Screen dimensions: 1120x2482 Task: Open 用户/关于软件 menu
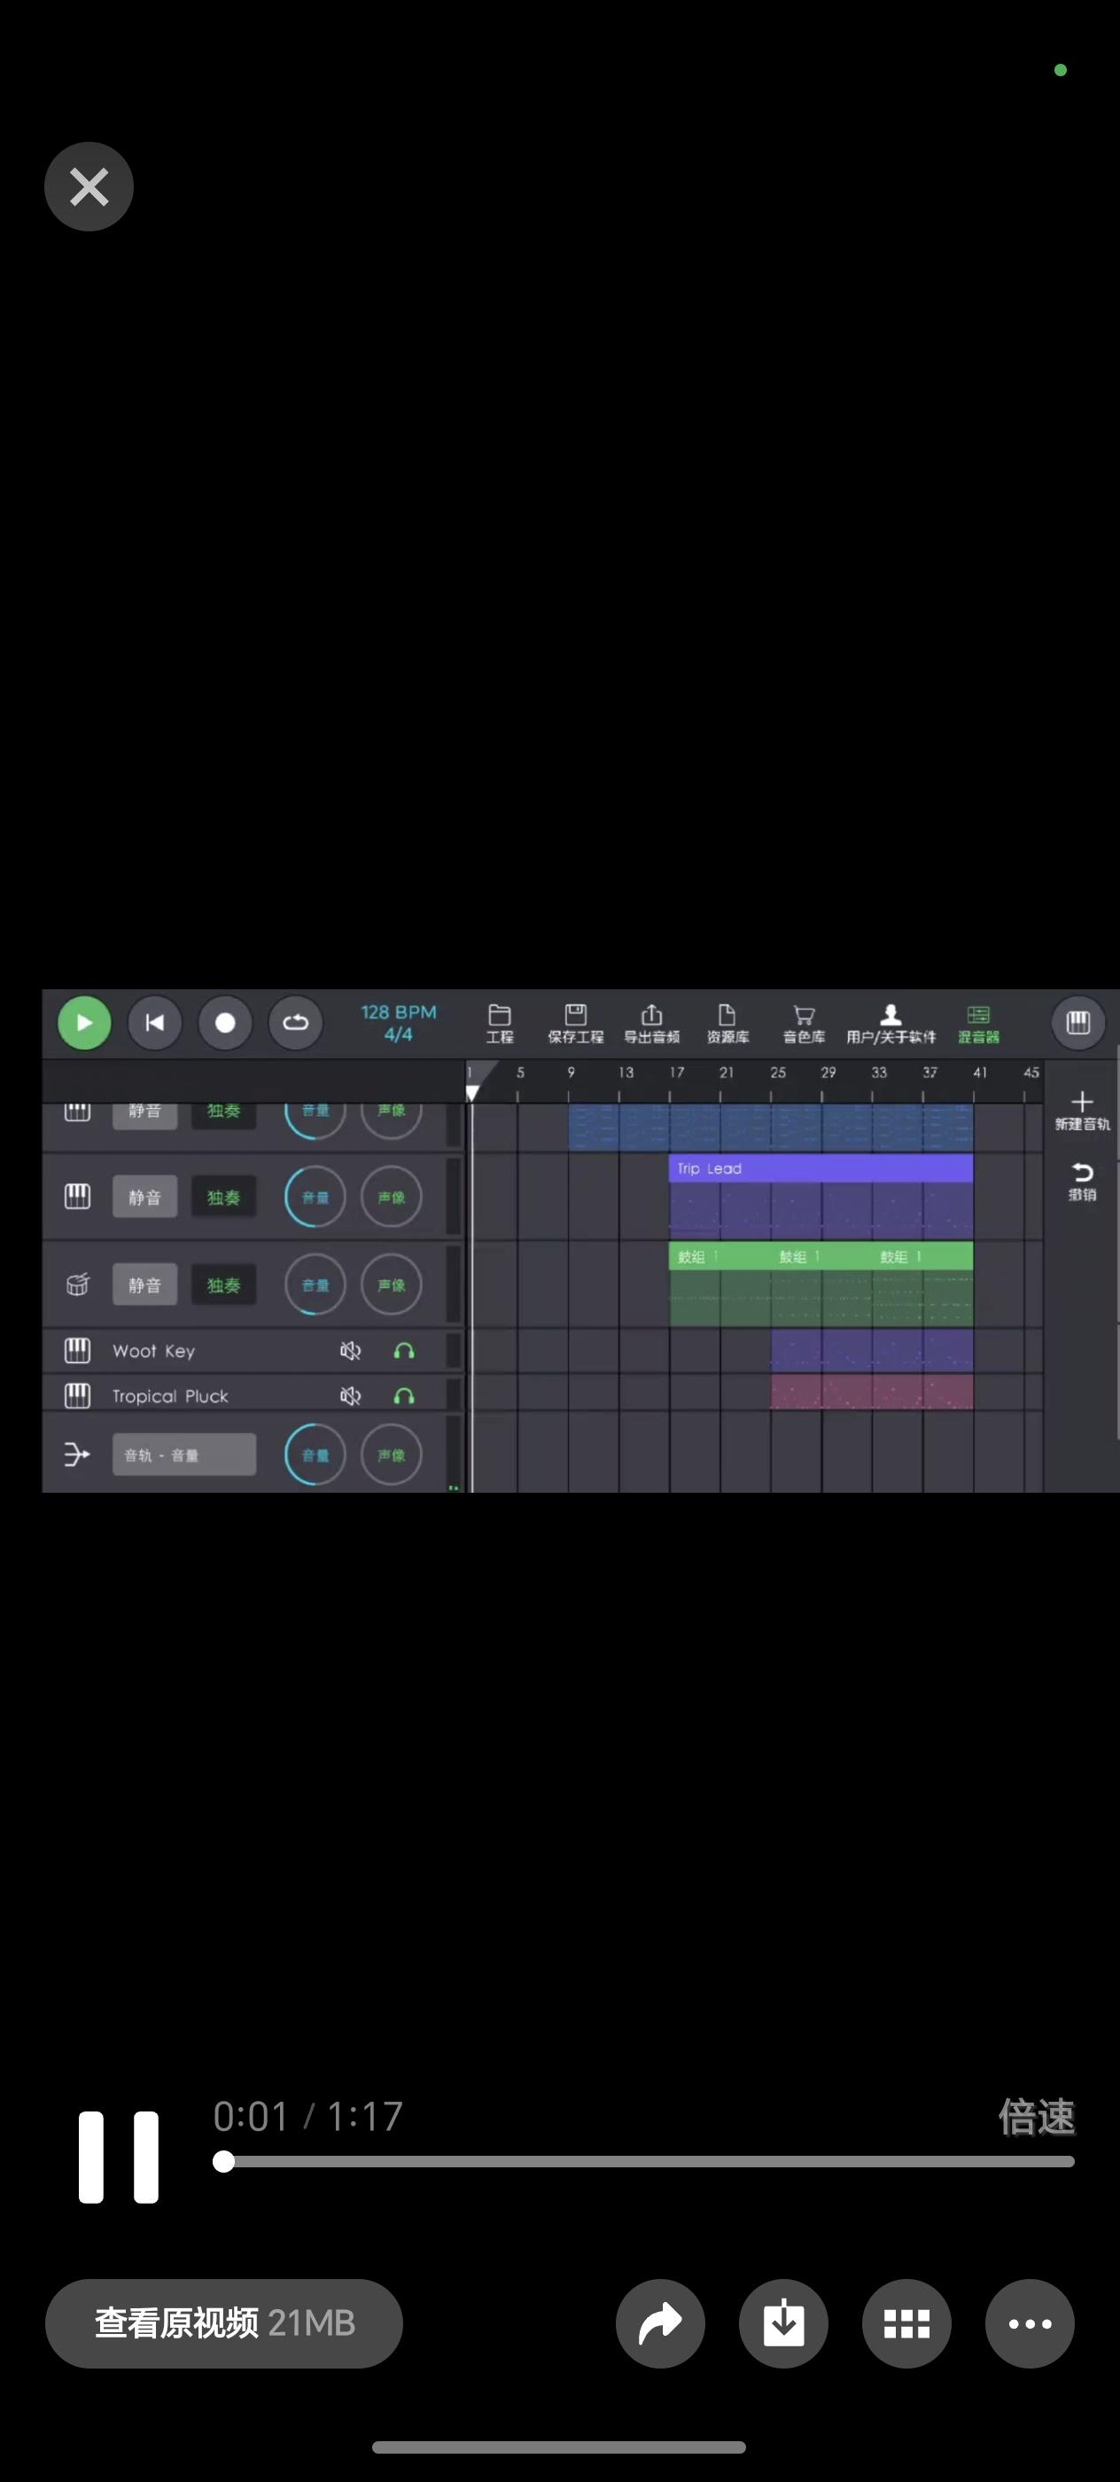pyautogui.click(x=891, y=1023)
